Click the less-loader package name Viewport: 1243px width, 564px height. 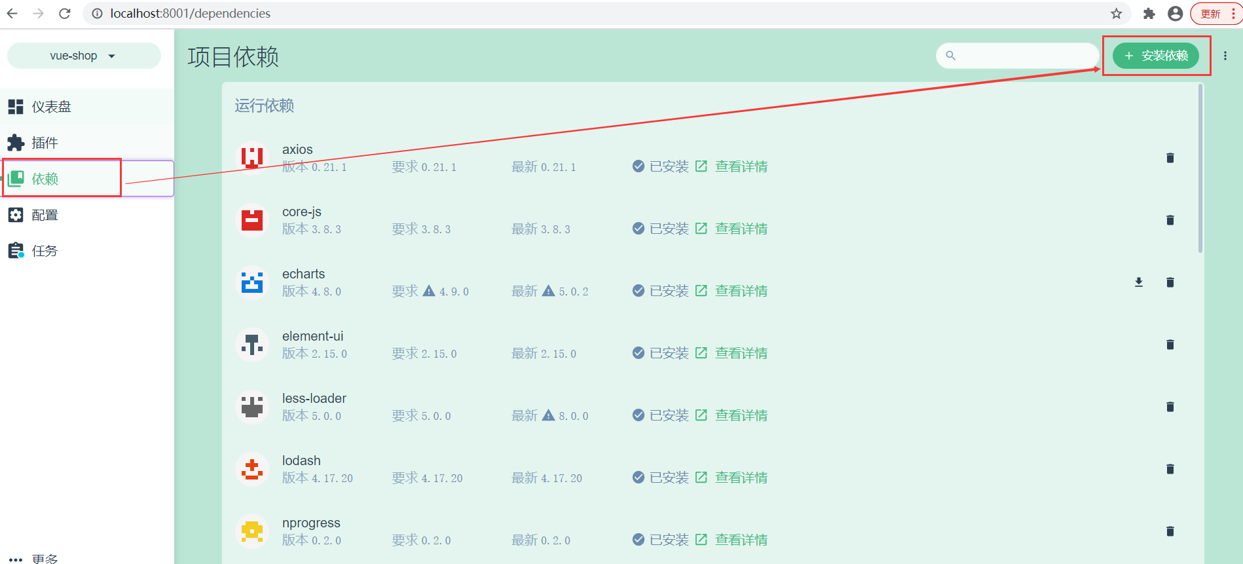314,398
